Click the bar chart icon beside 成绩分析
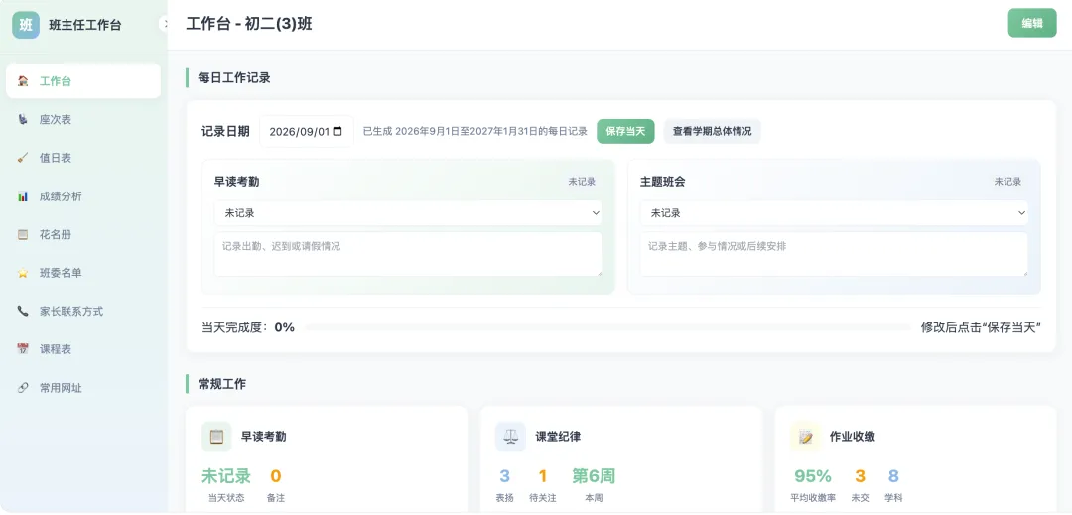The image size is (1072, 515). (x=23, y=196)
